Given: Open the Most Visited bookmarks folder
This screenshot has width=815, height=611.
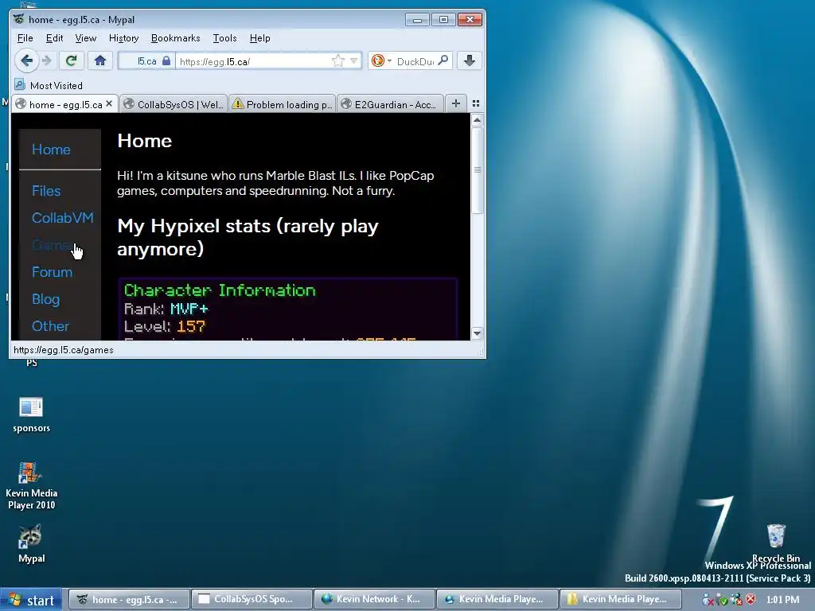Looking at the screenshot, I should tap(49, 85).
